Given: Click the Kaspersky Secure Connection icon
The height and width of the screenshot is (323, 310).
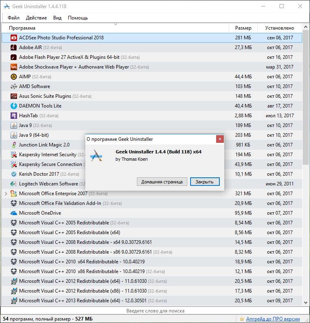Looking at the screenshot, I should (x=14, y=164).
